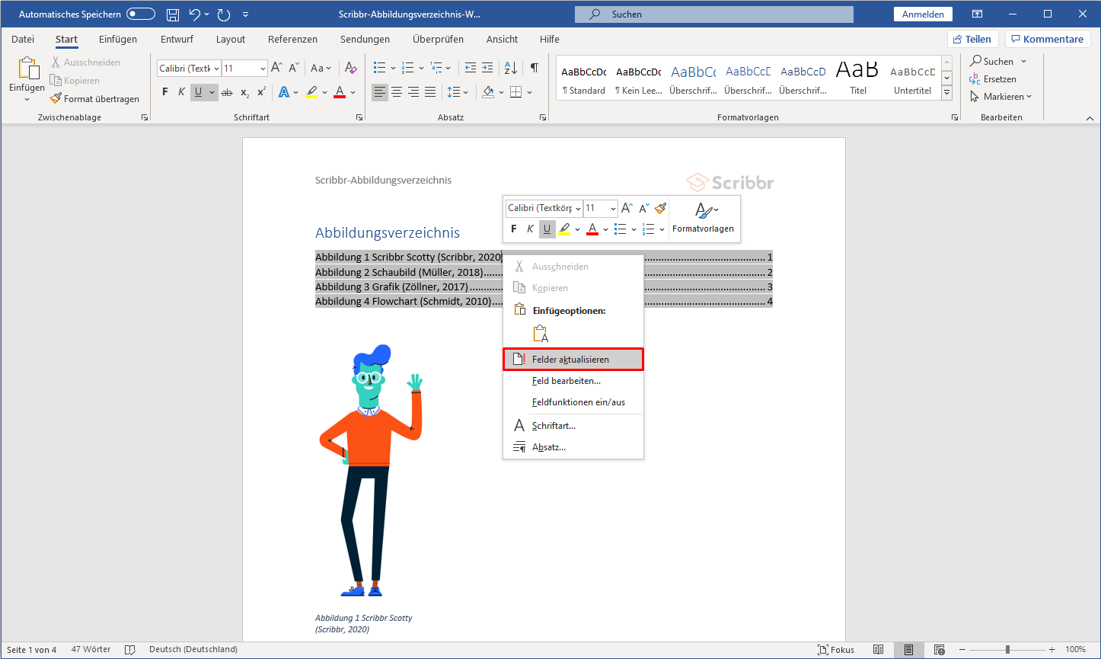
Task: Clear all formatting with the ribbon eraser icon
Action: [x=350, y=68]
